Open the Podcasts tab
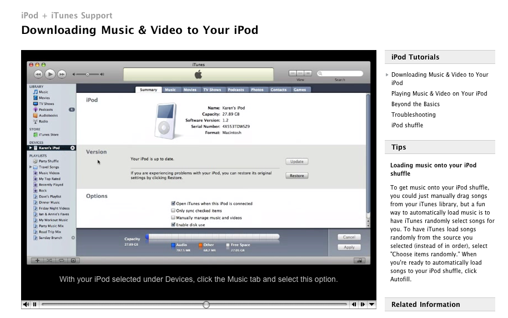This screenshot has width=508, height=318. [235, 90]
